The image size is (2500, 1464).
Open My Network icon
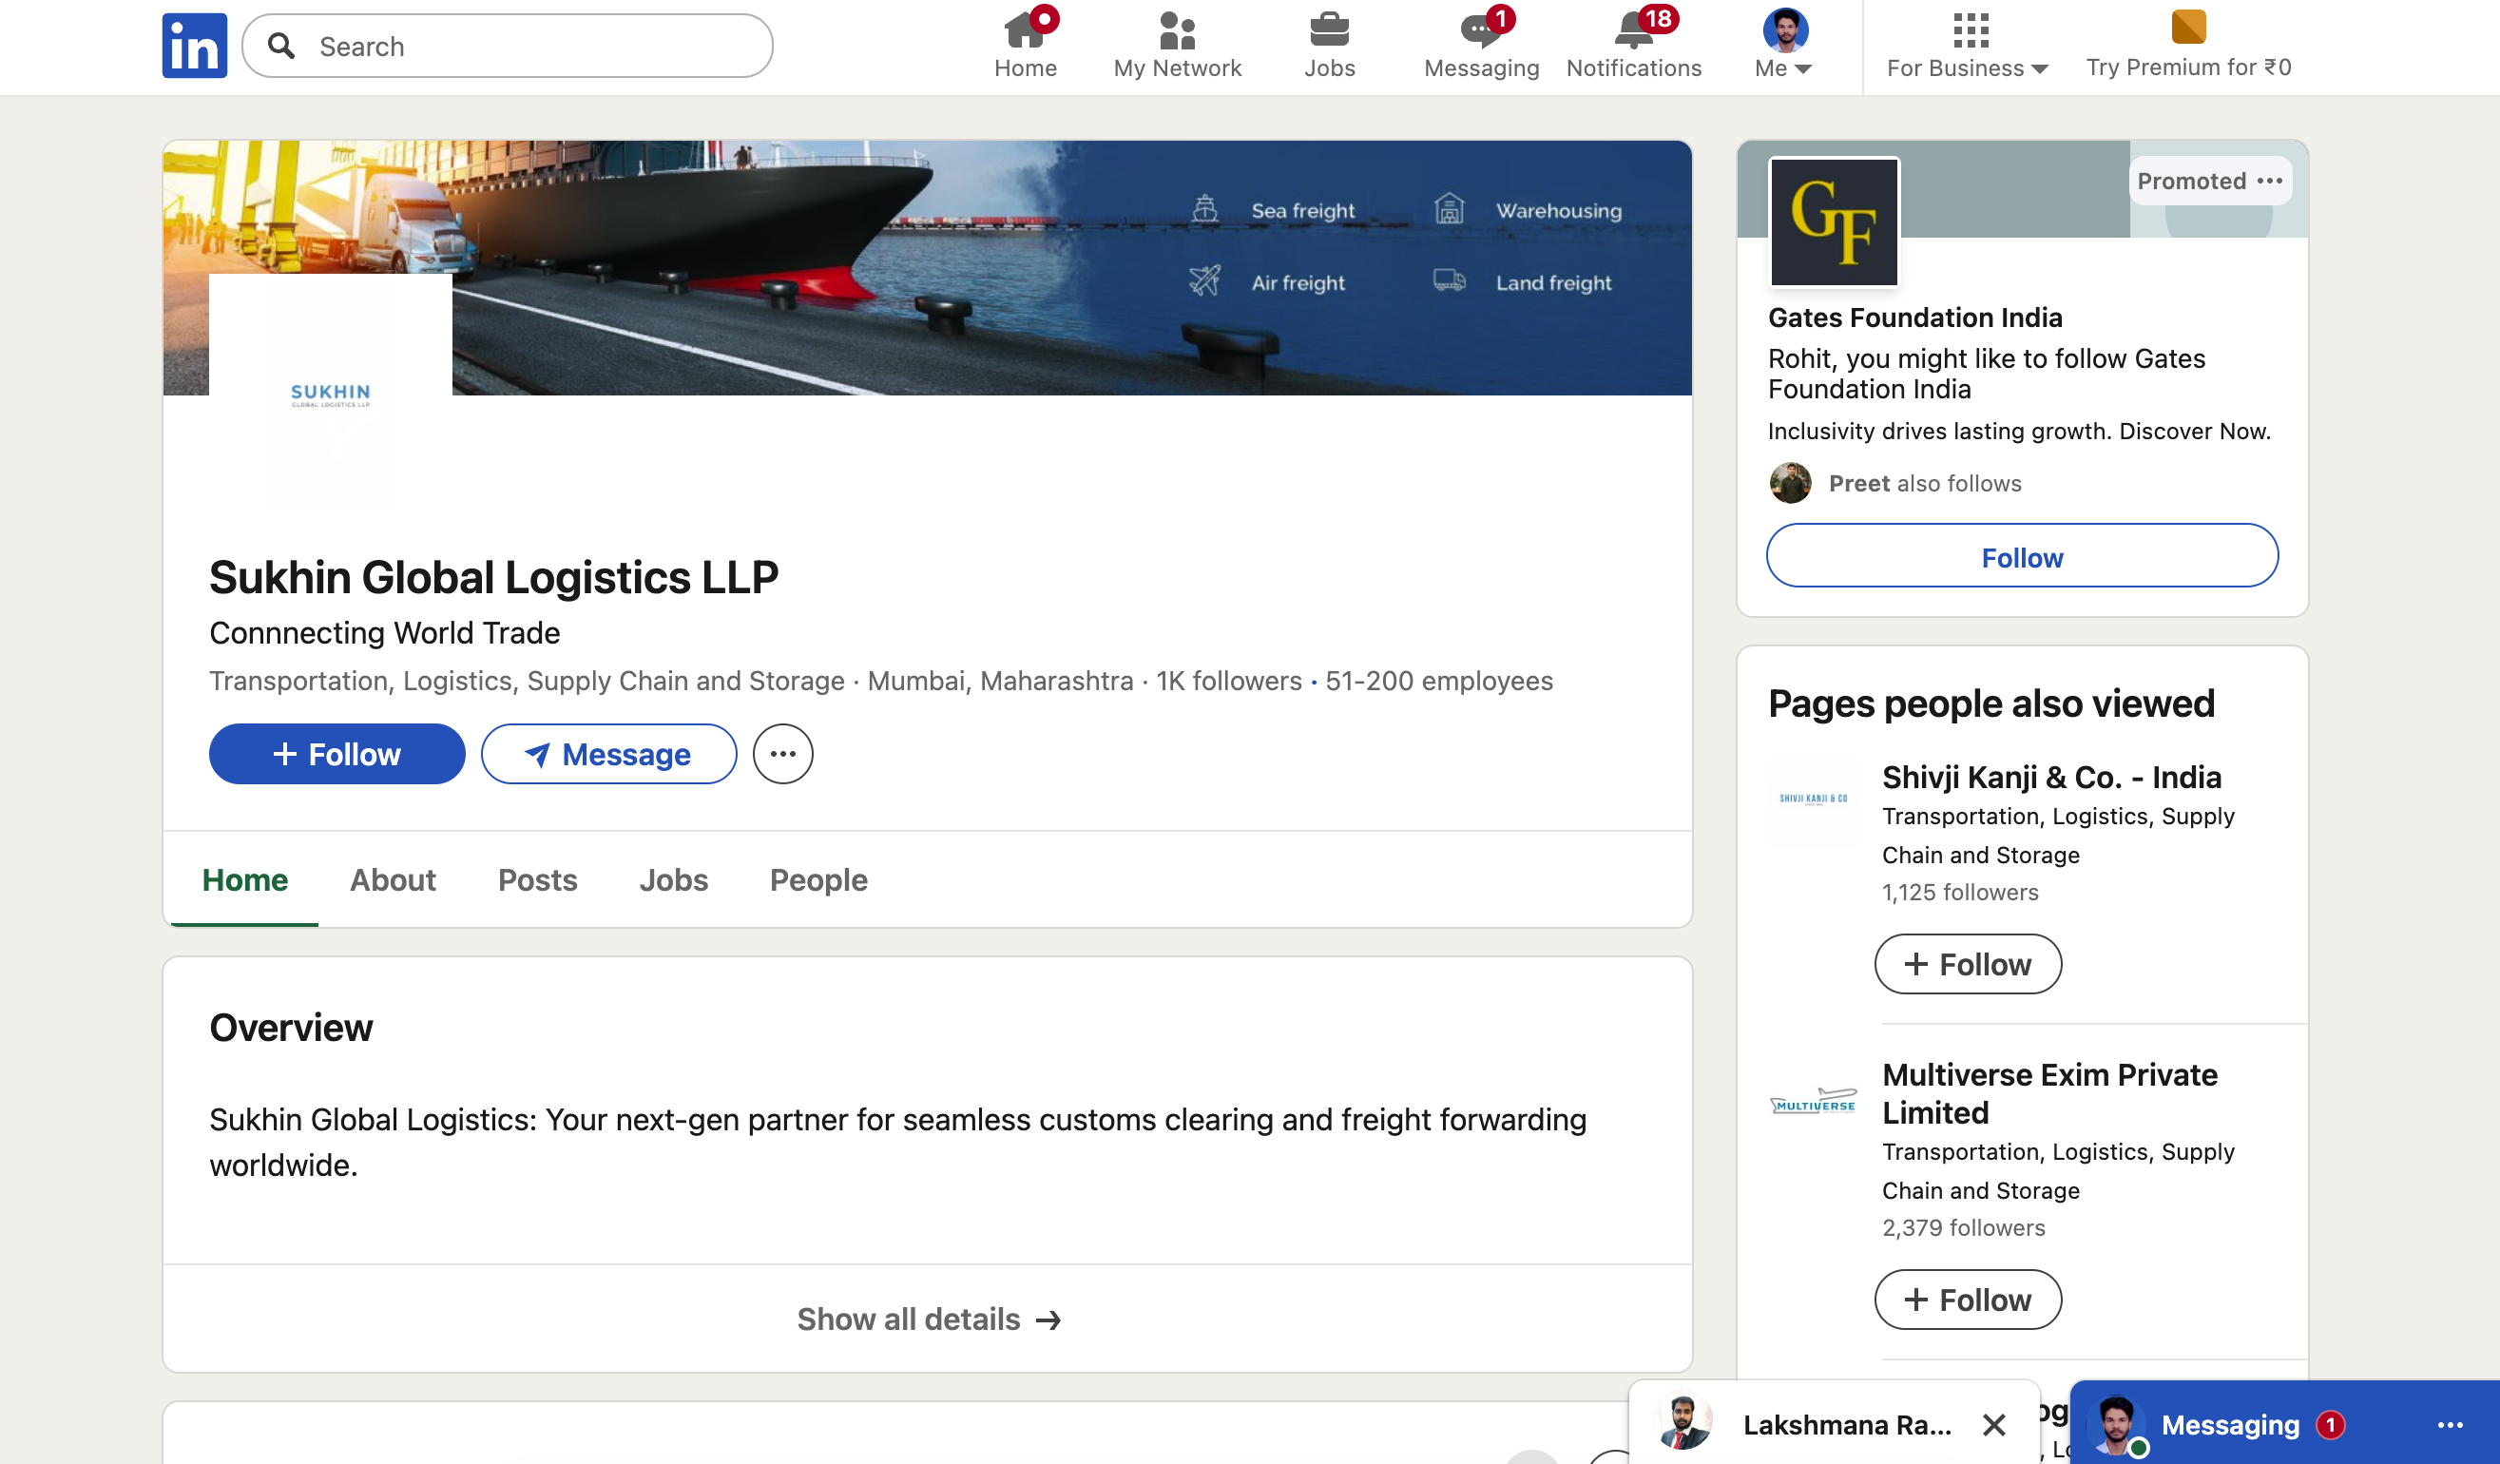click(1177, 31)
